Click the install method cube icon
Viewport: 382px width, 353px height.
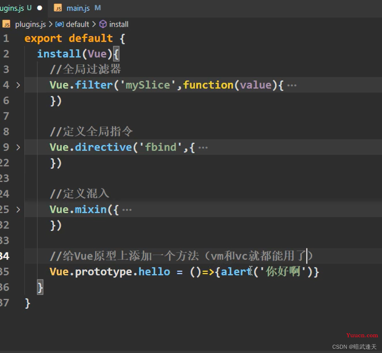103,24
